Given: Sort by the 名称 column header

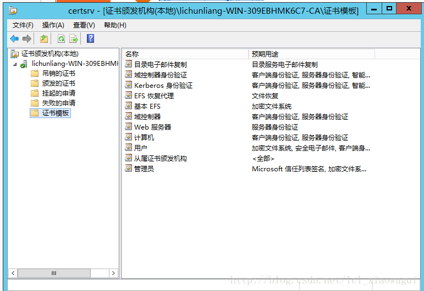Looking at the screenshot, I should [185, 54].
